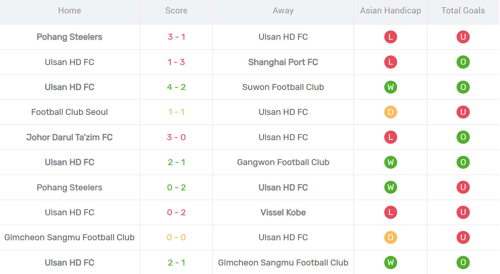This screenshot has height=274, width=500.
Task: Open the Johor Darul Ta'zim FC team link
Action: point(69,137)
